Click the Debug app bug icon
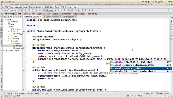 coord(58,11)
